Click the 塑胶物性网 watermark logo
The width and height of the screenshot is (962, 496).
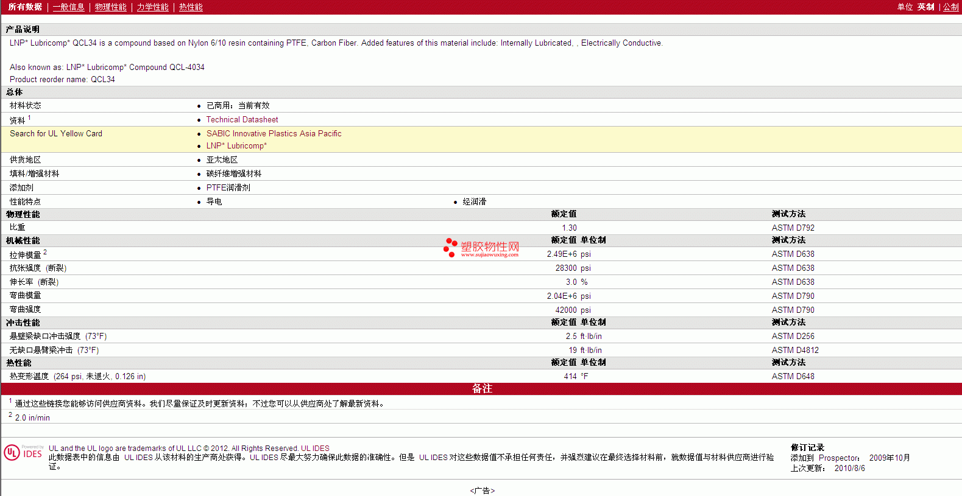coord(482,248)
